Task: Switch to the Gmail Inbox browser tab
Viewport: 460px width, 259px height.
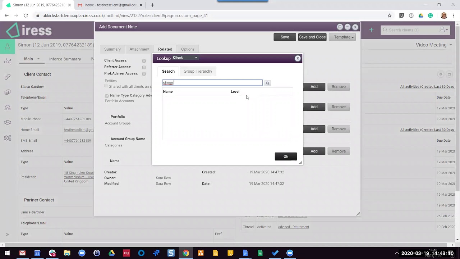Action: click(x=110, y=5)
